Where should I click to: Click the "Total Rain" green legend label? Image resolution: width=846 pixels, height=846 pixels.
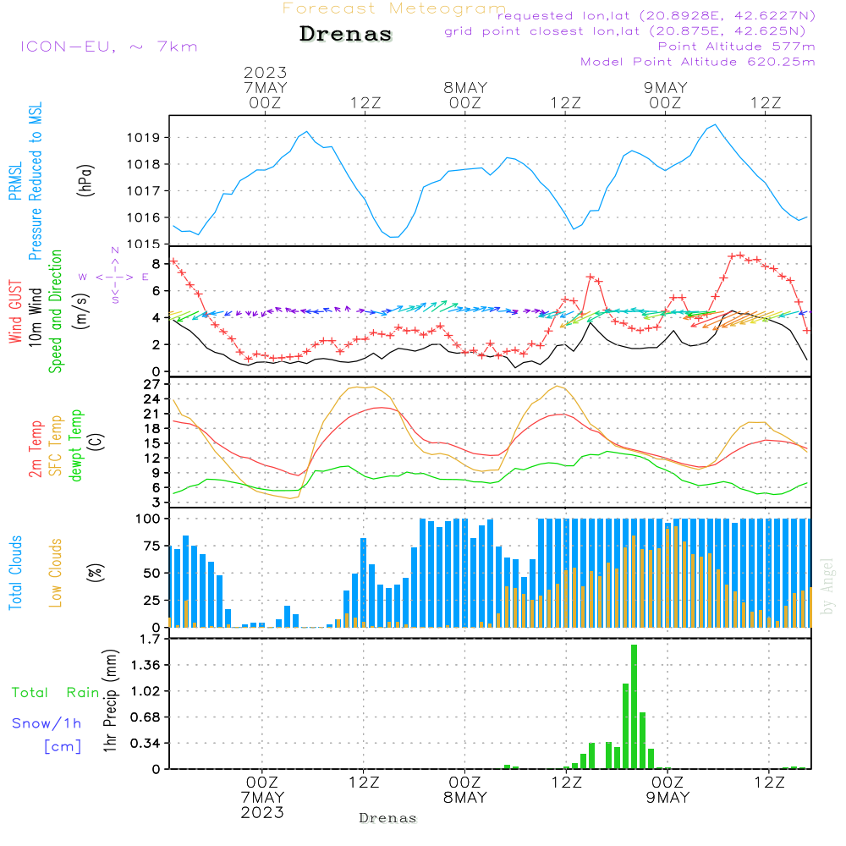(x=56, y=693)
